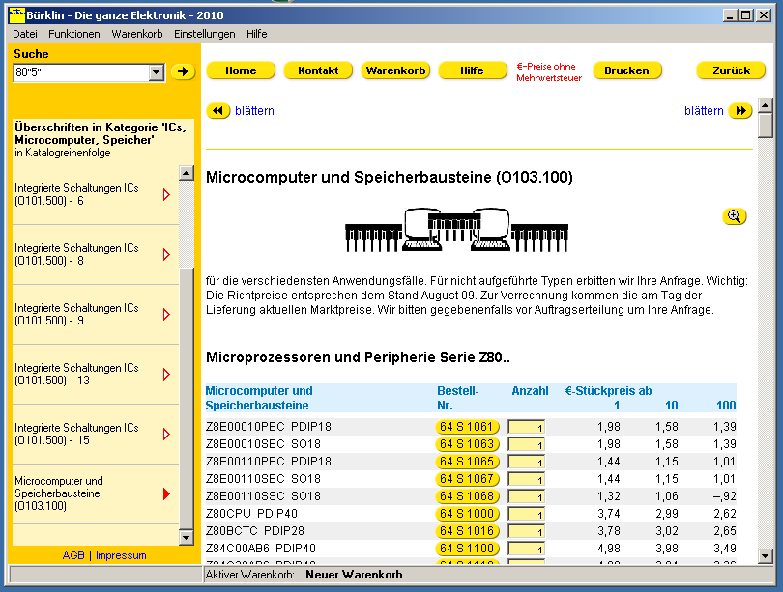The image size is (783, 592).
Task: Open the Impressum link
Action: point(121,555)
